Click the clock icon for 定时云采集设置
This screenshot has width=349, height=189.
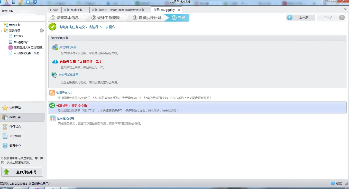54,75
